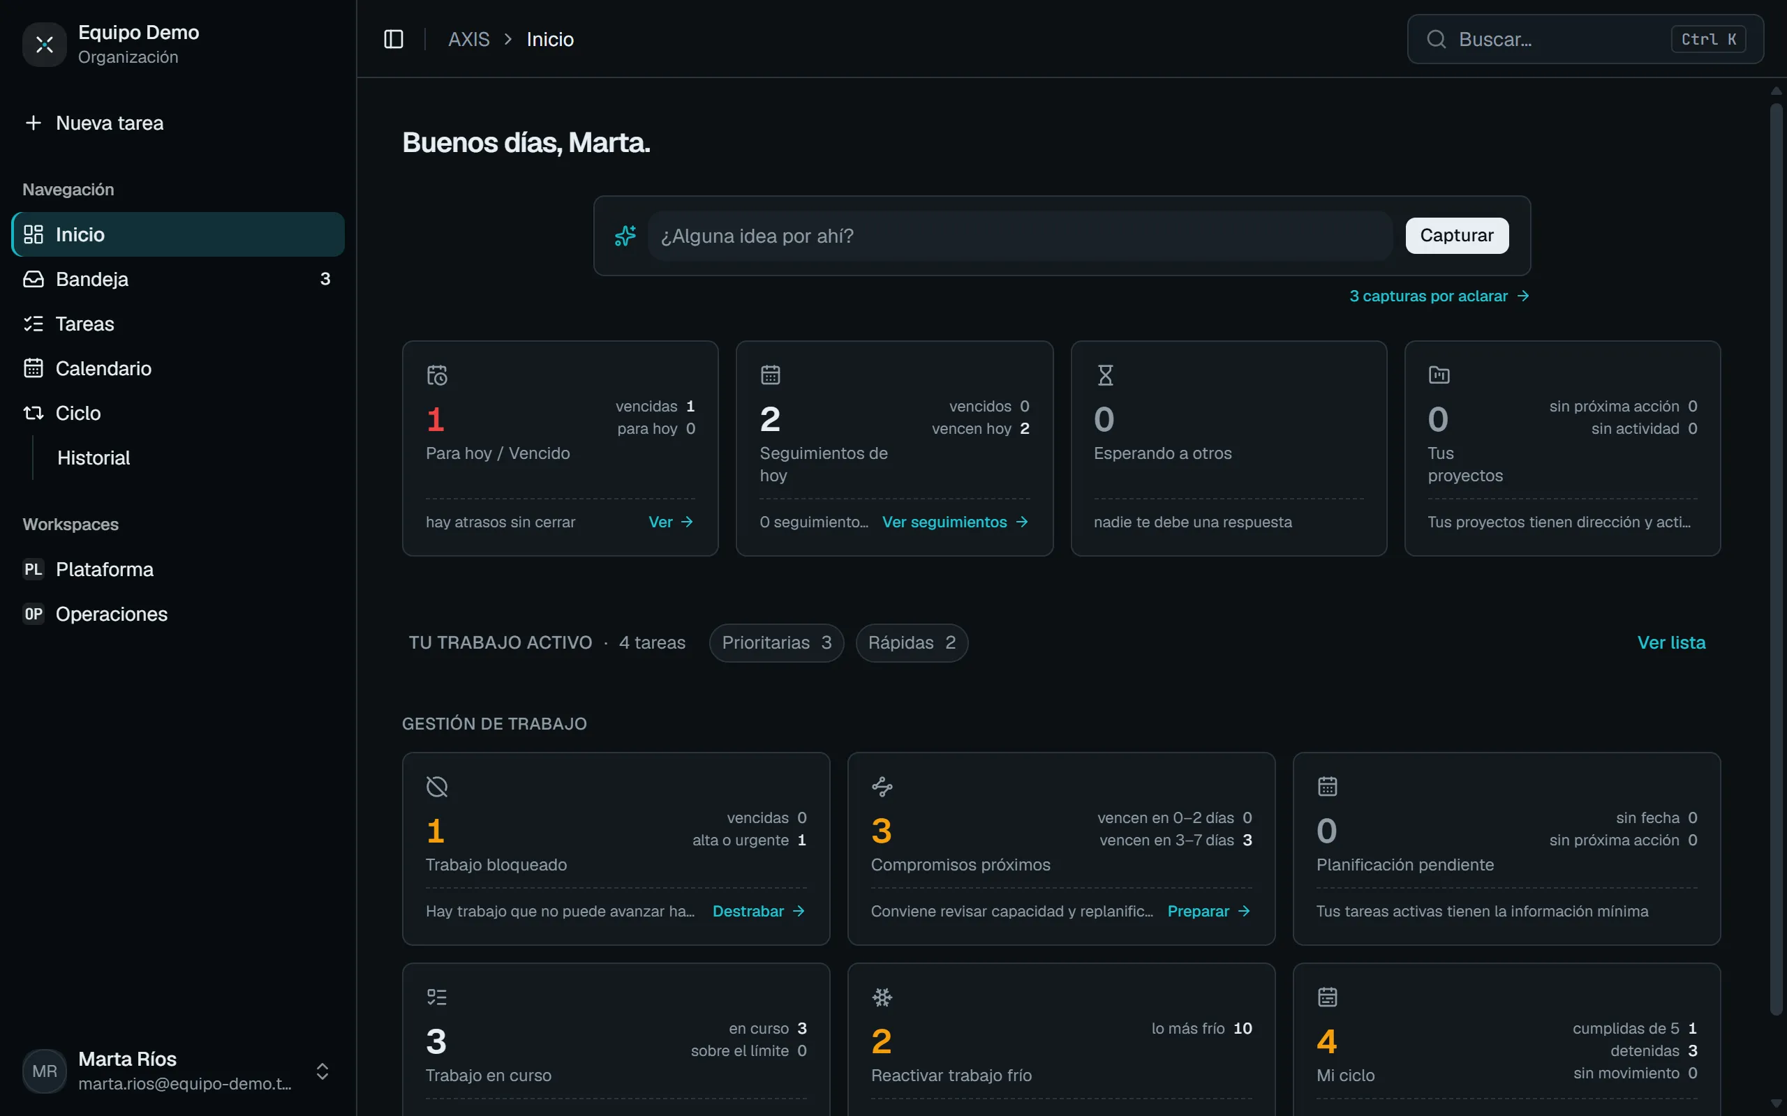Click Ver link in Para hoy card

coord(671,522)
